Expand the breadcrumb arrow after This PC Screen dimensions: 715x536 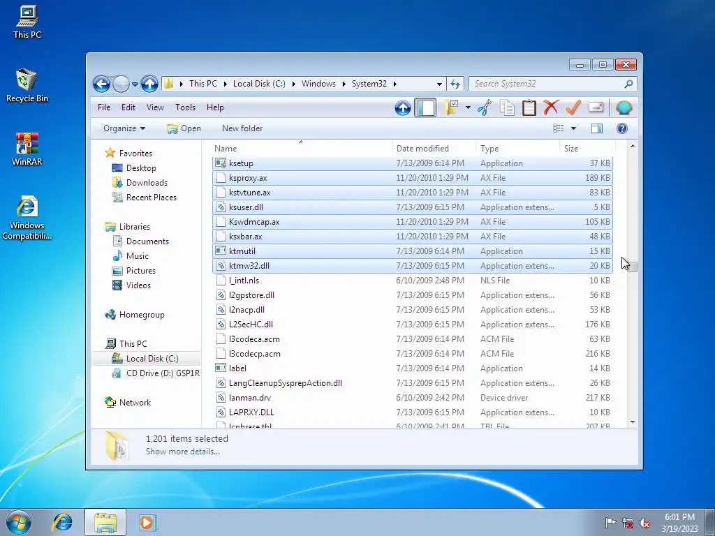226,84
